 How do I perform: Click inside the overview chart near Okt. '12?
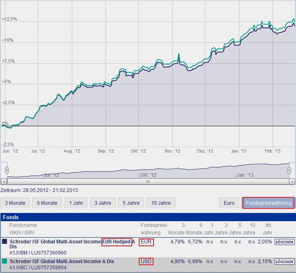point(148,171)
